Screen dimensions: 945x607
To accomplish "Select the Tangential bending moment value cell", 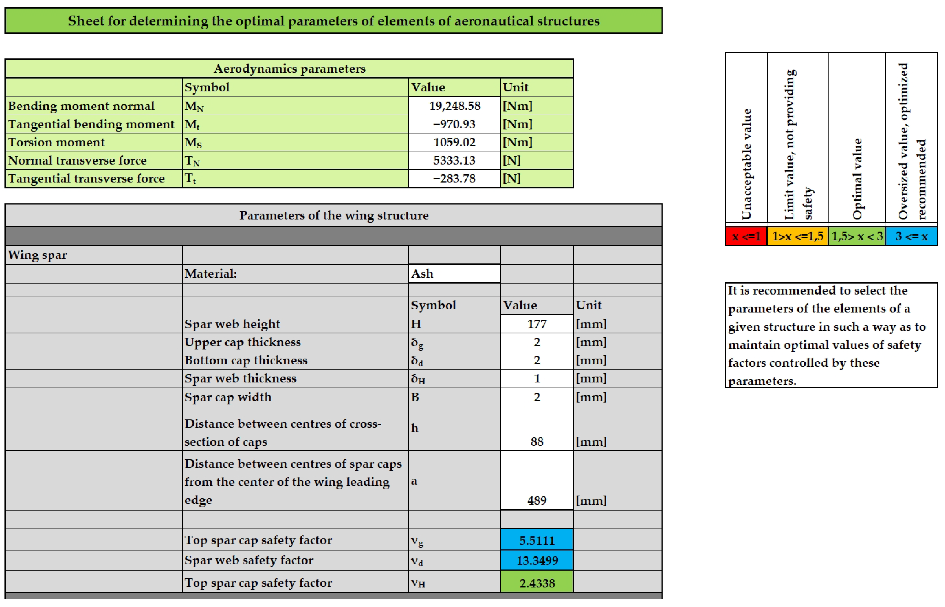I will point(454,124).
